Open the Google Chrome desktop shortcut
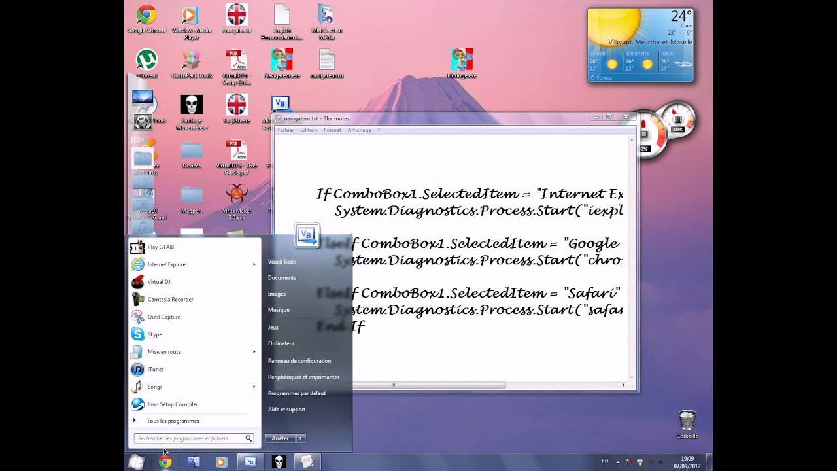Viewport: 837px width, 471px height. coord(146,20)
